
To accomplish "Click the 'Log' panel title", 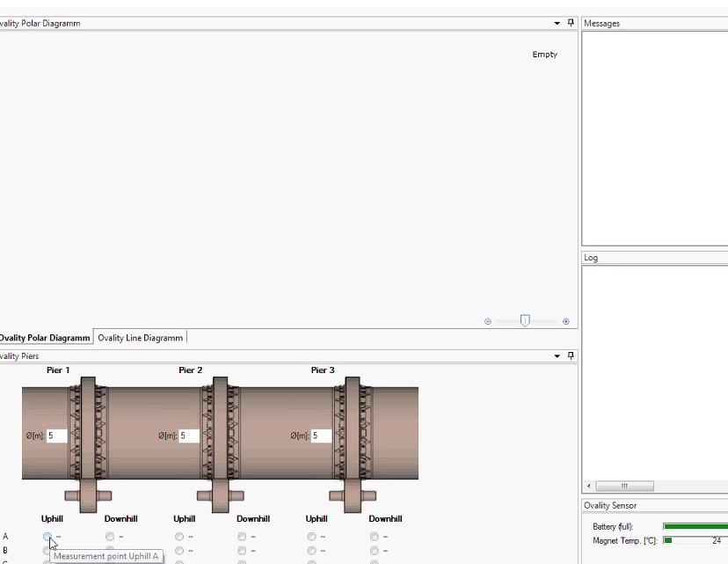I will pos(591,258).
